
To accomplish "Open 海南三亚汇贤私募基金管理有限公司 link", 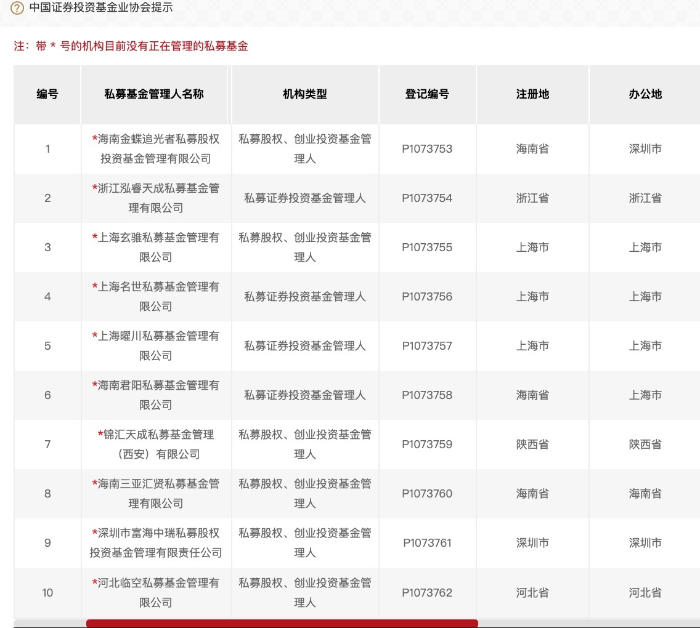I will pyautogui.click(x=157, y=494).
